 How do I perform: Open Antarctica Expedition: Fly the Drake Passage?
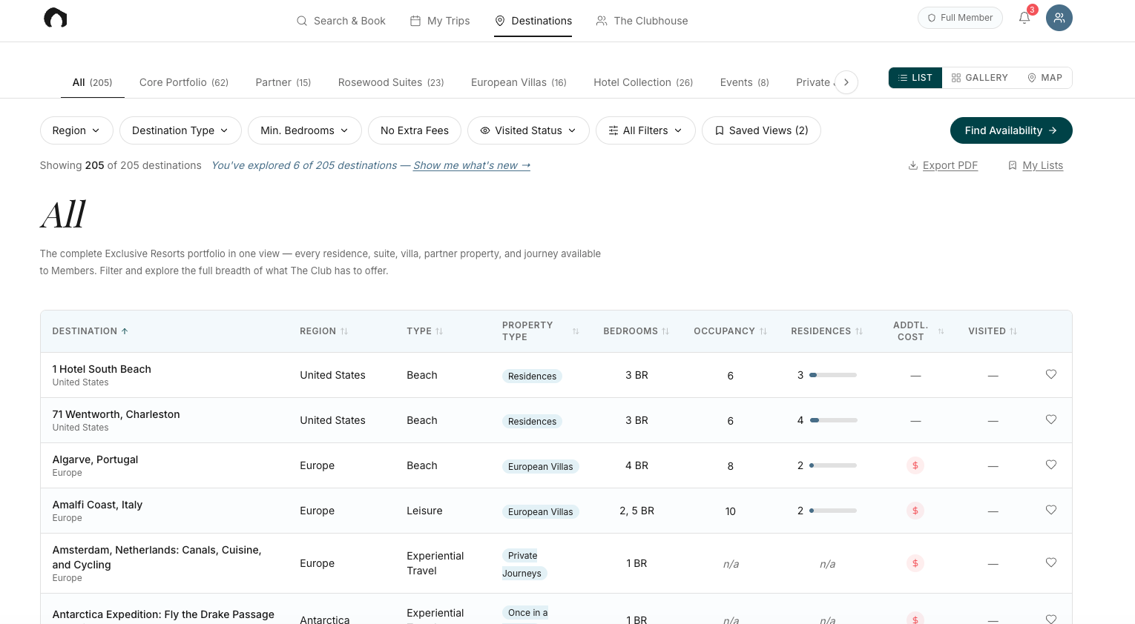(163, 614)
